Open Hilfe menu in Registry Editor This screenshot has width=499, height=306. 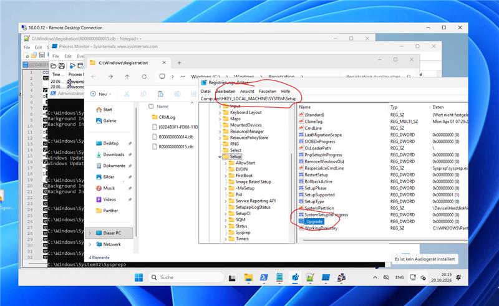pyautogui.click(x=286, y=91)
